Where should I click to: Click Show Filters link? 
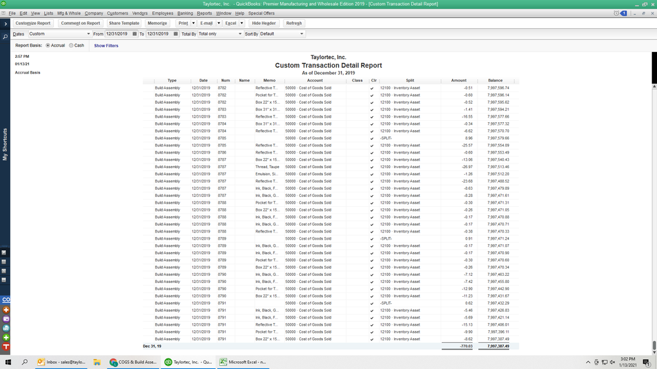pyautogui.click(x=106, y=45)
